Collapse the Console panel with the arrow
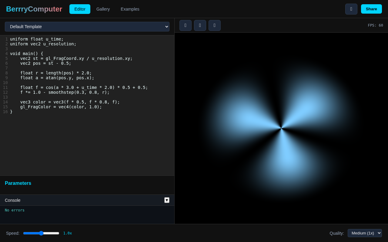388x242 pixels. tap(167, 200)
